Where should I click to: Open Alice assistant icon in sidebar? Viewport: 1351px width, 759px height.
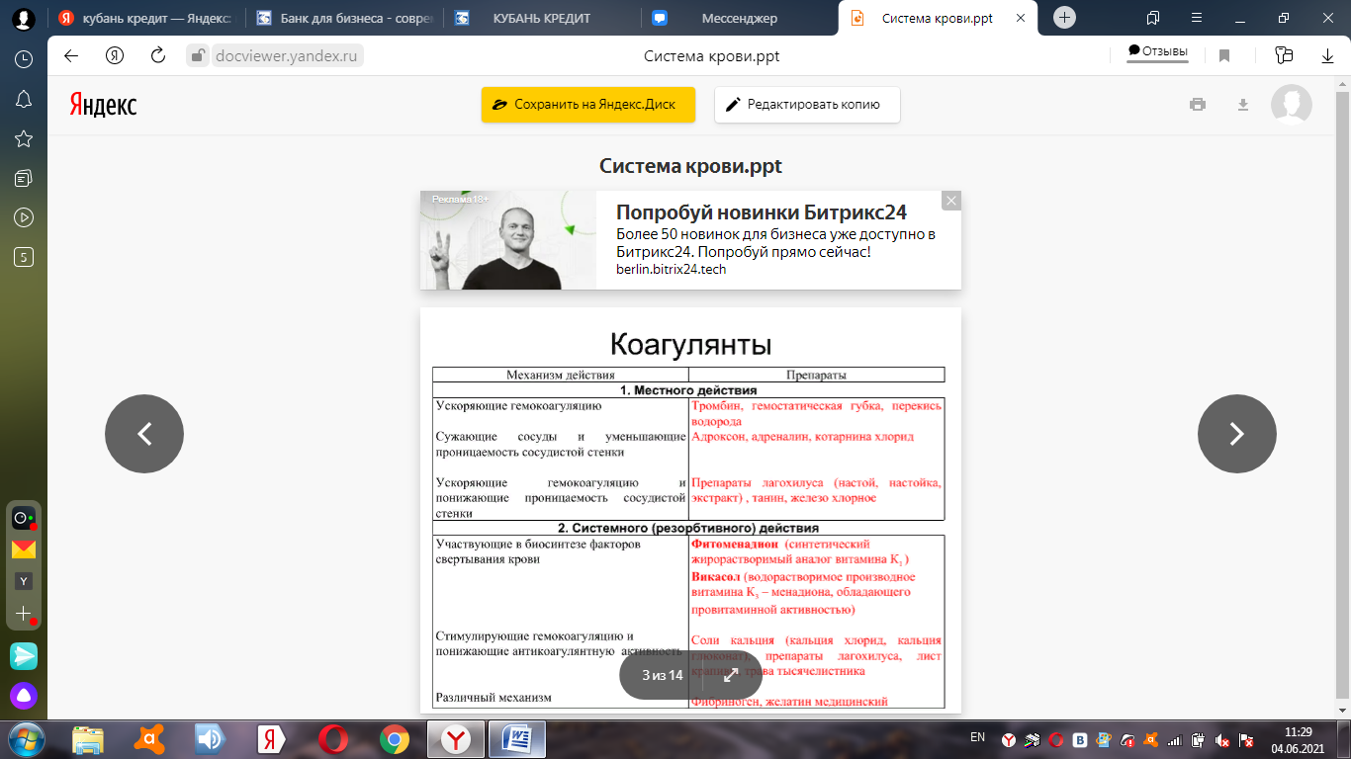pos(24,696)
